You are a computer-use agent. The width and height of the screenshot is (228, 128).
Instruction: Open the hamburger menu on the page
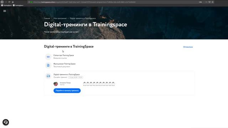(5, 11)
